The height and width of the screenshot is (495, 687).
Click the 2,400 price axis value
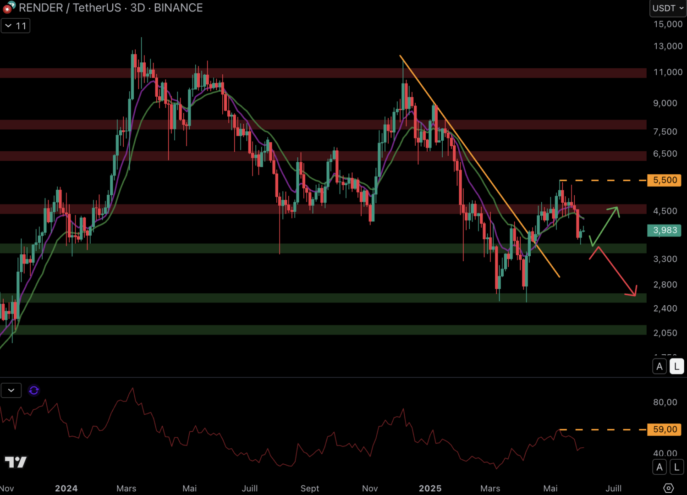pos(665,308)
